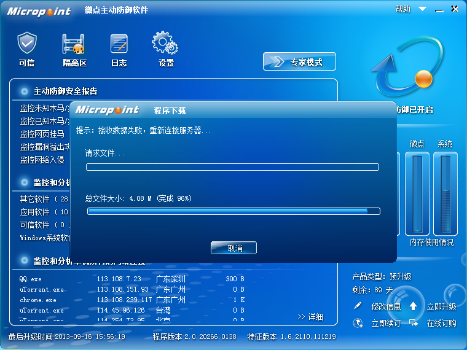Click the bullet icon beside 主动防御安全报告
This screenshot has height=350, width=467.
[x=24, y=91]
